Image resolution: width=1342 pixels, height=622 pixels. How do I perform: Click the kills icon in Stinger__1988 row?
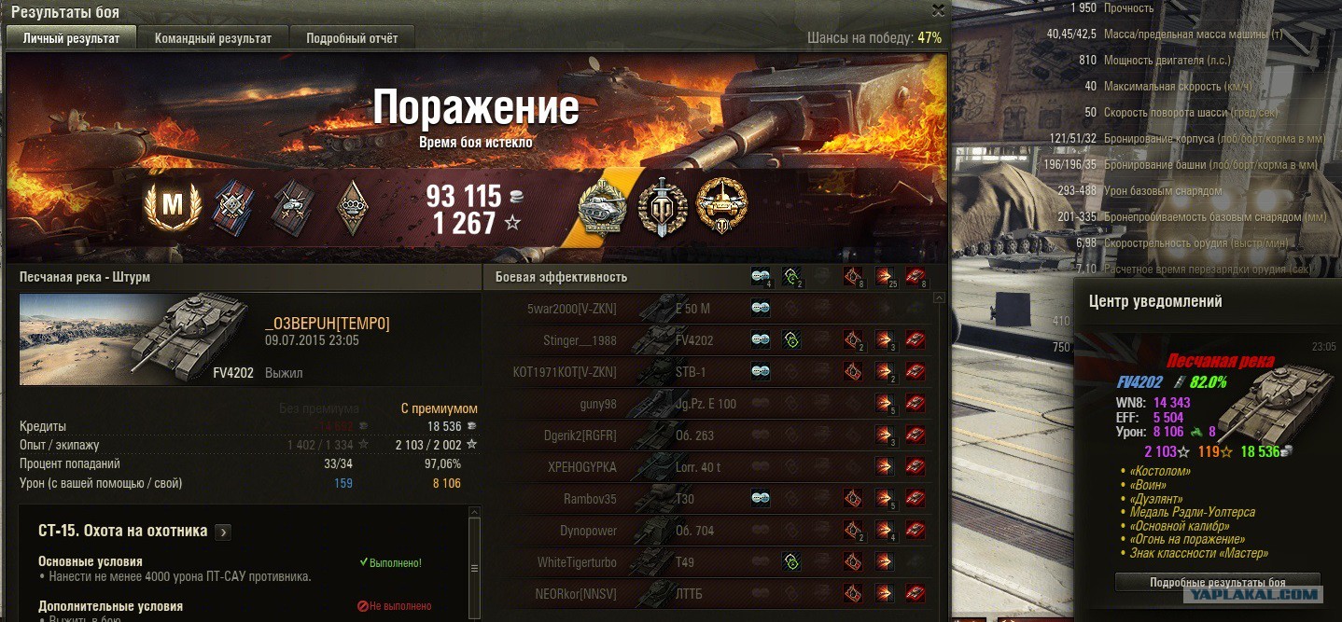click(916, 340)
